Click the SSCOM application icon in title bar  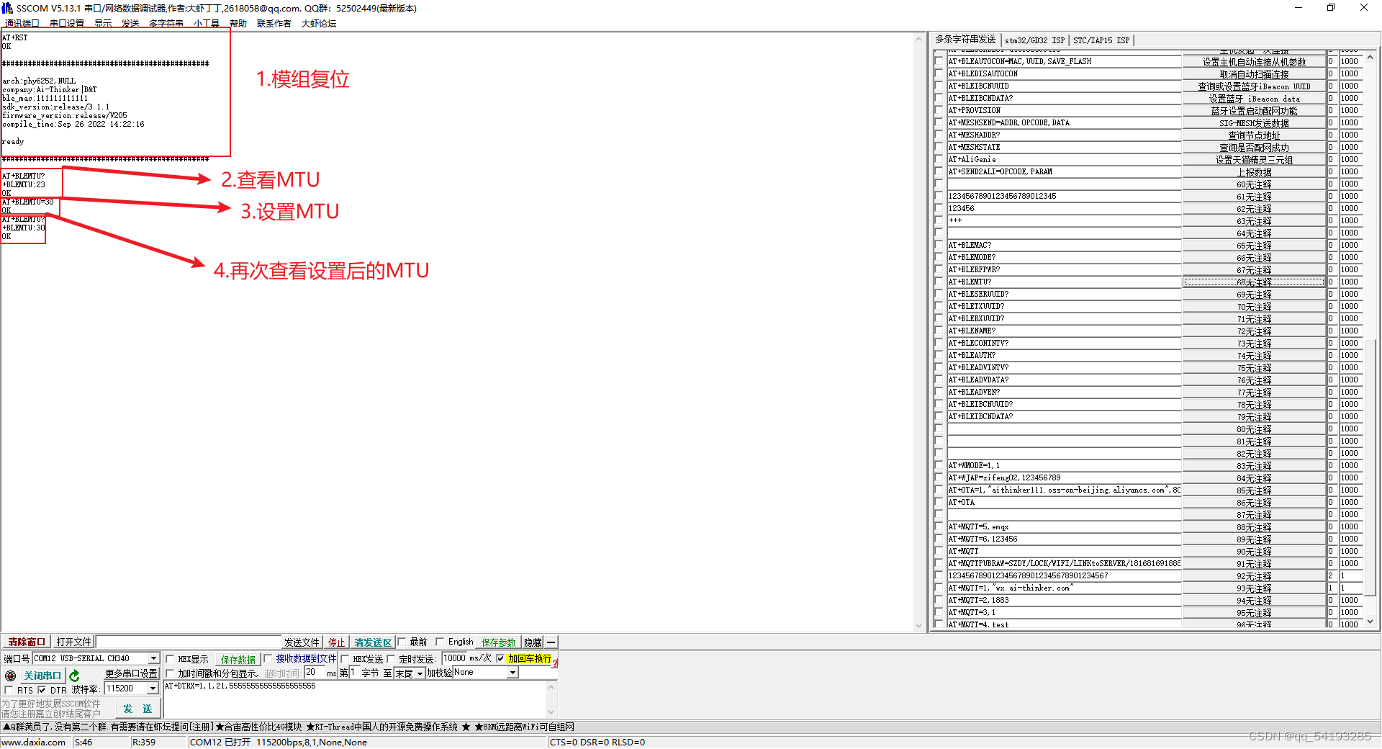(x=6, y=8)
